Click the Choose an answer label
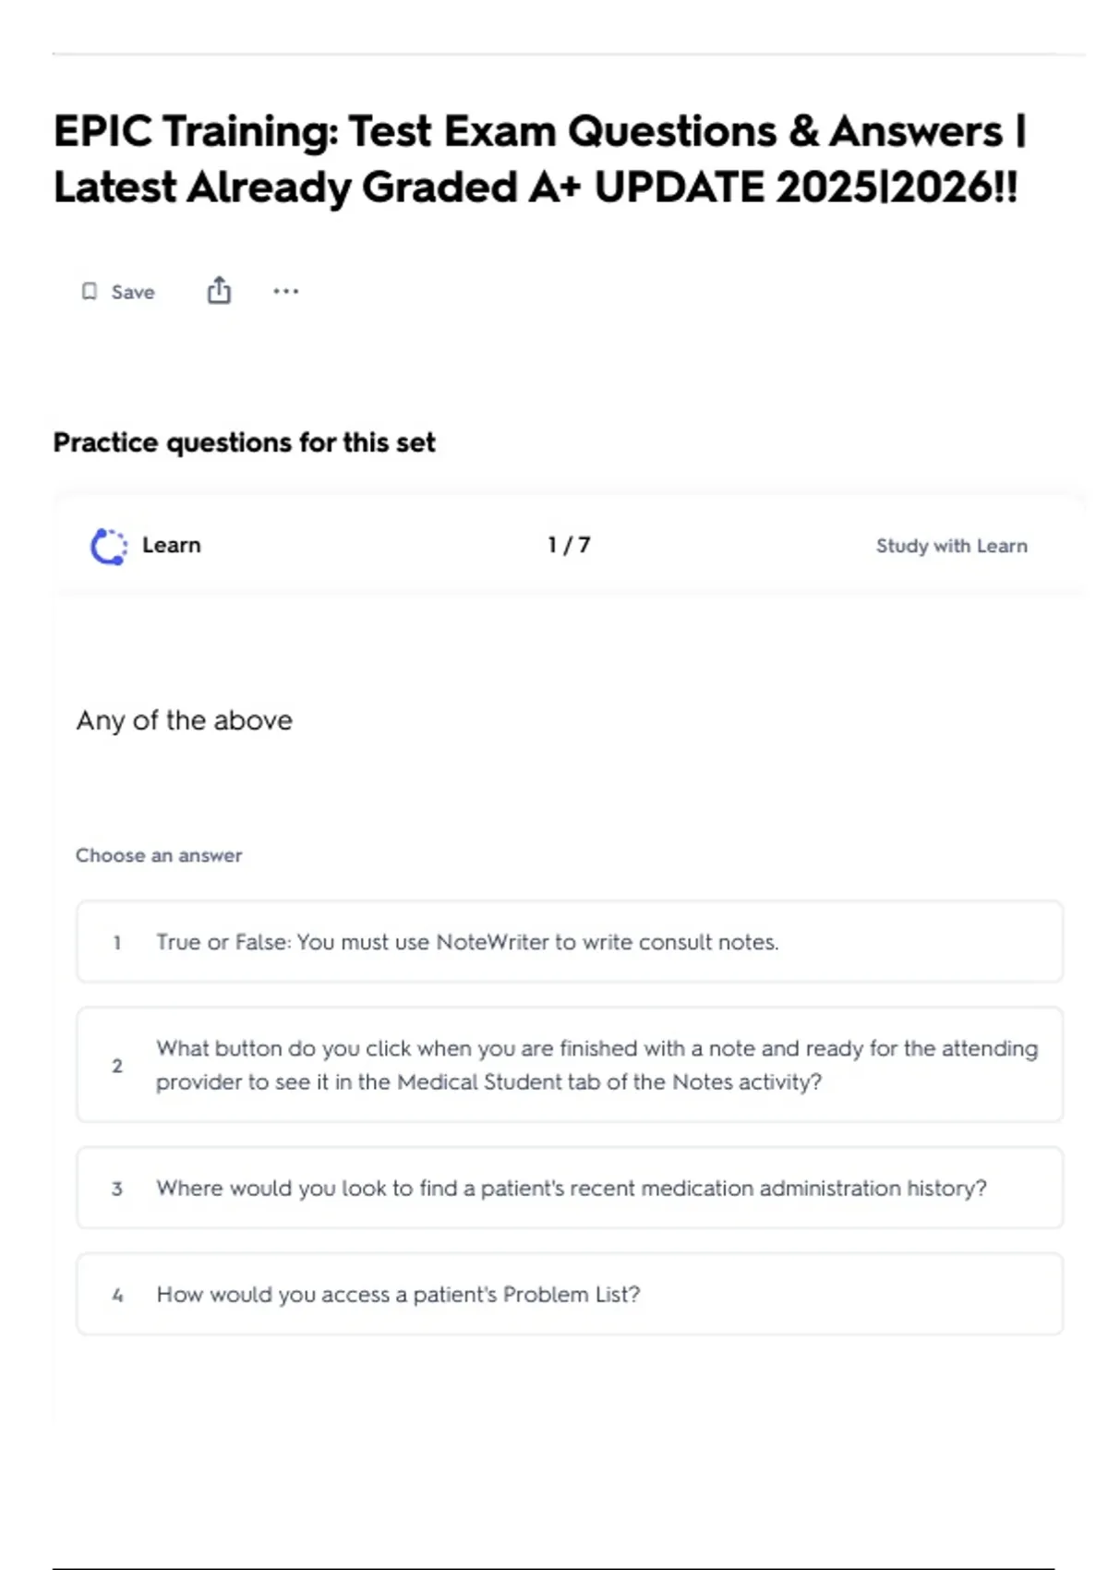This screenshot has width=1108, height=1570. (x=159, y=855)
